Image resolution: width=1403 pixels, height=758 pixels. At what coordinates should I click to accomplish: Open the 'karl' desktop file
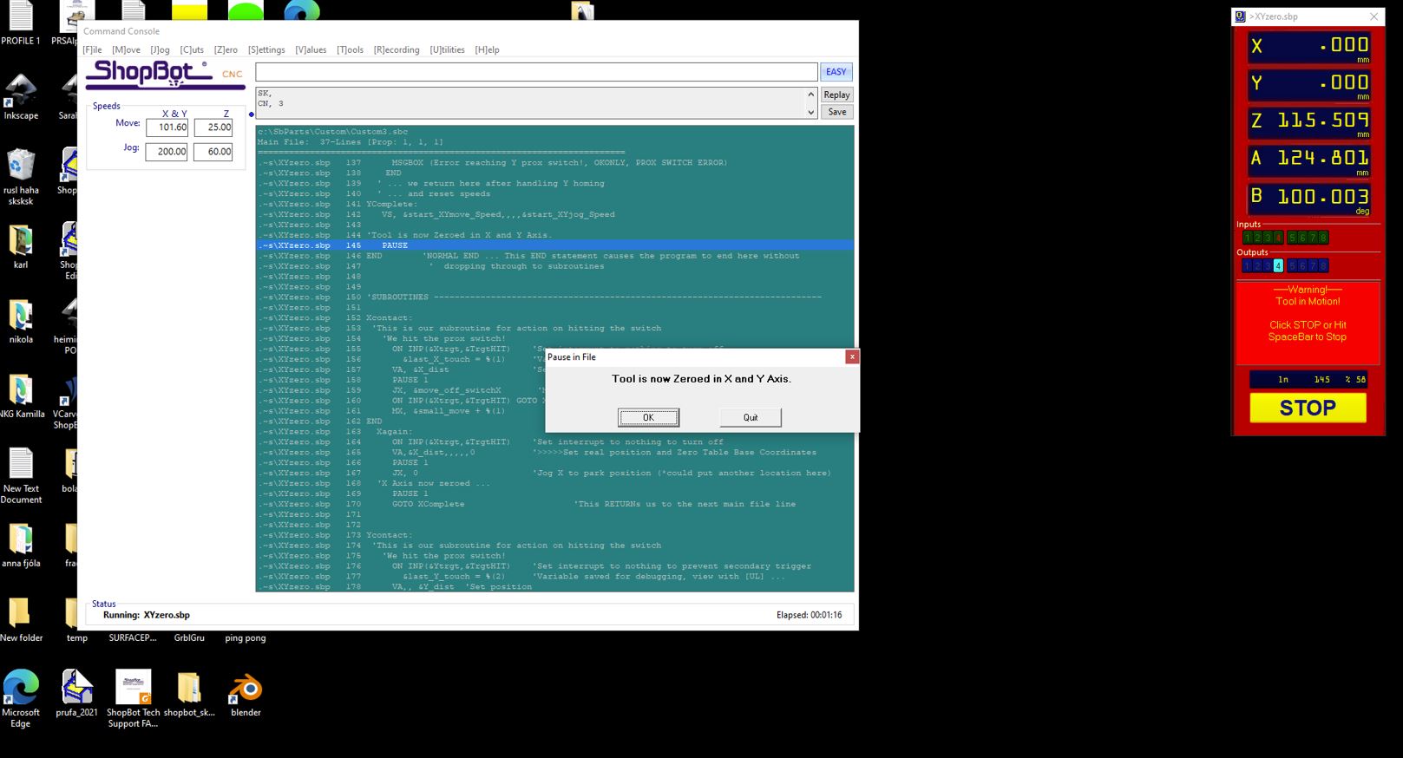(x=21, y=246)
